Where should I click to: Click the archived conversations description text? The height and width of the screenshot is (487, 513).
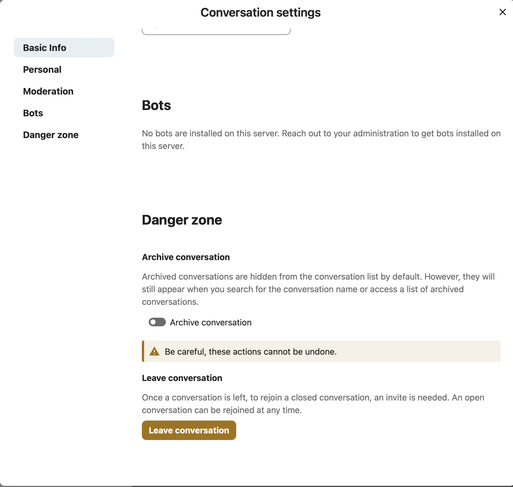point(317,289)
